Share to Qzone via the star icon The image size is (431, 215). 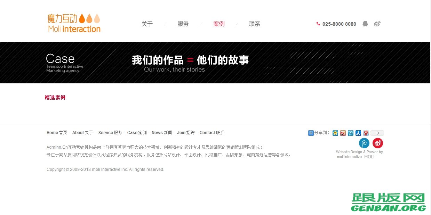[x=335, y=133]
